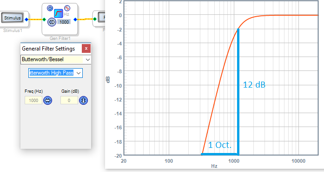Viewport: 324px width, 172px height.
Task: Click the green input connector of Gen Filter1
Action: [x=44, y=19]
